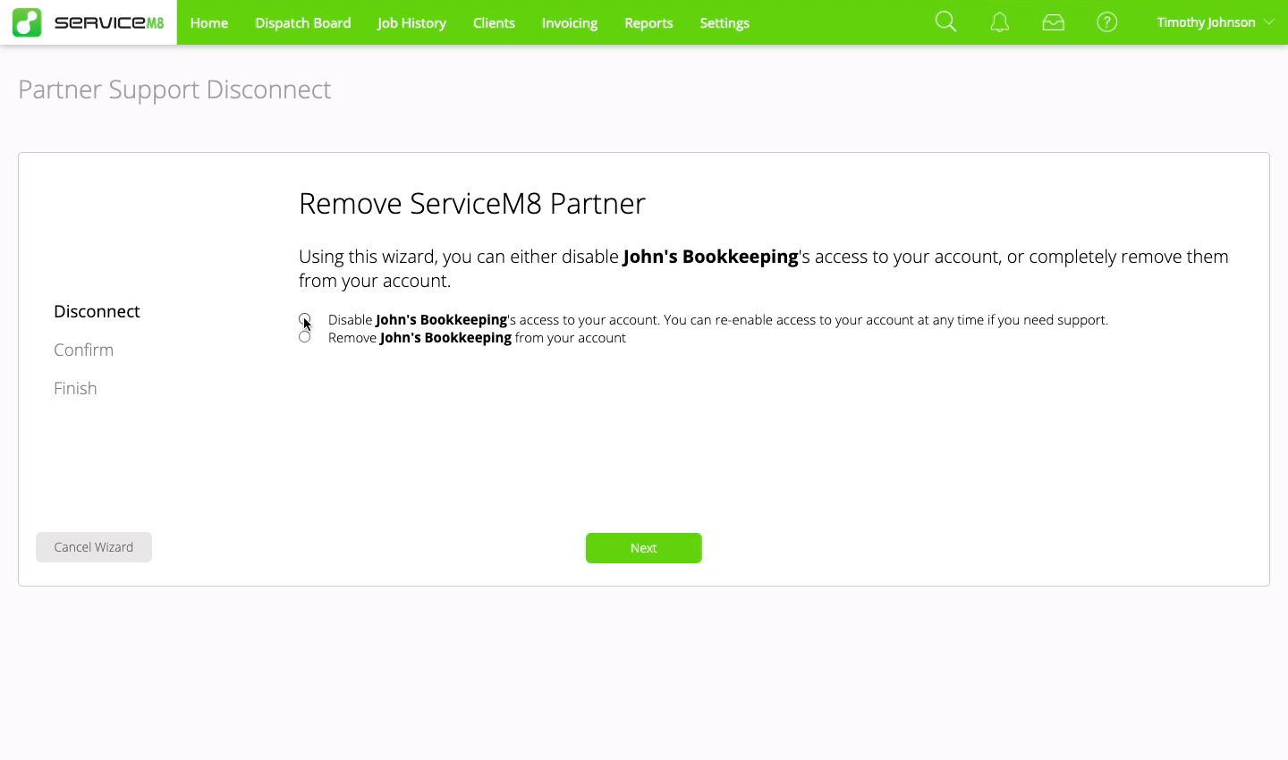This screenshot has height=760, width=1288.
Task: Navigate to Clients
Action: pos(494,23)
